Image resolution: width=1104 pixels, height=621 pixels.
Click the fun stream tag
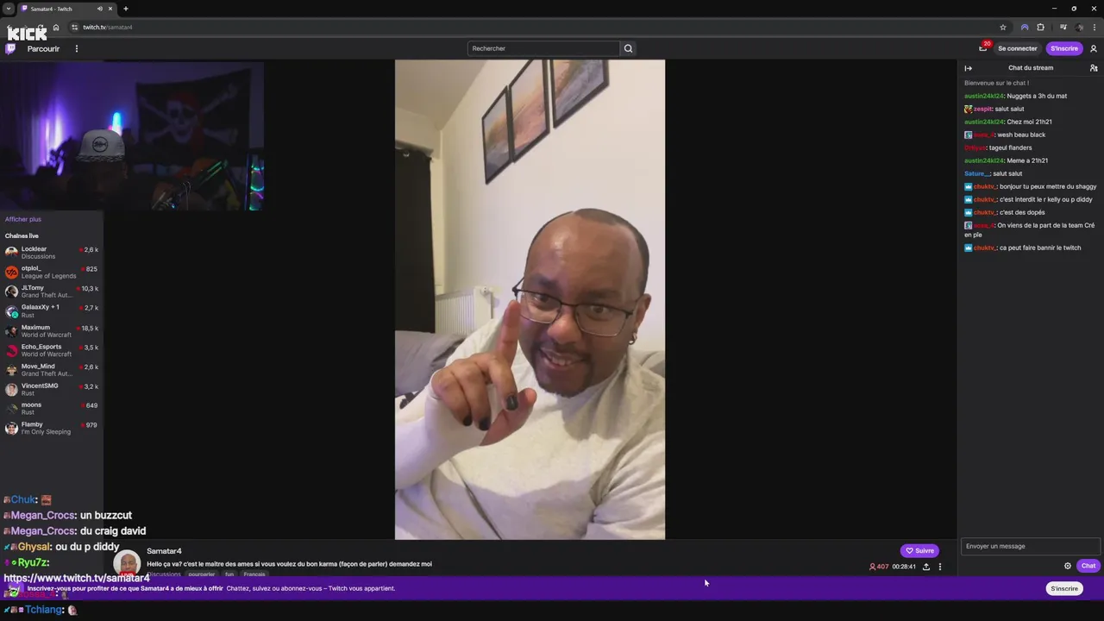229,574
